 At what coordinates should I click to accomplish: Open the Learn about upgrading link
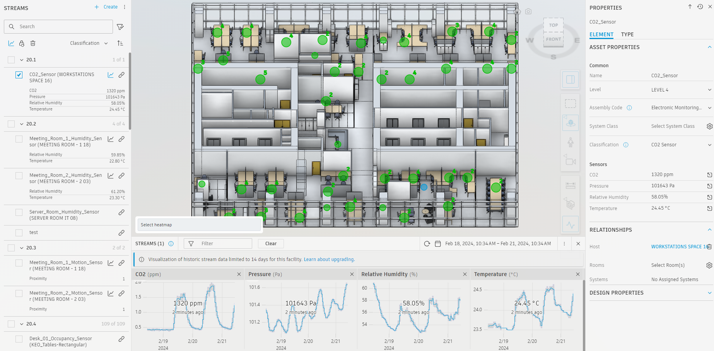[x=329, y=259]
